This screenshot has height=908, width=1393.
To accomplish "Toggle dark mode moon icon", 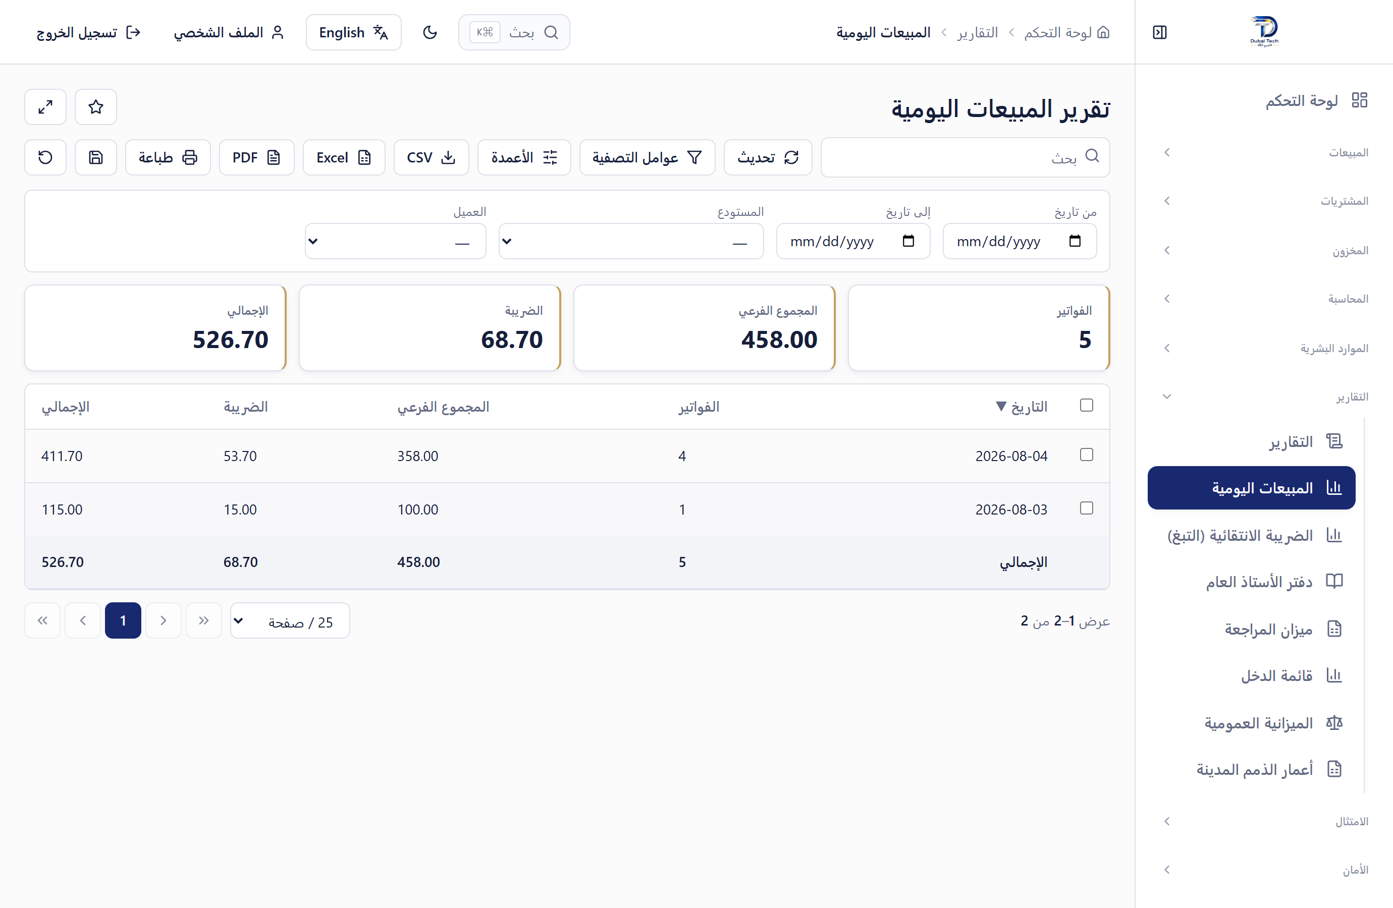I will [430, 32].
